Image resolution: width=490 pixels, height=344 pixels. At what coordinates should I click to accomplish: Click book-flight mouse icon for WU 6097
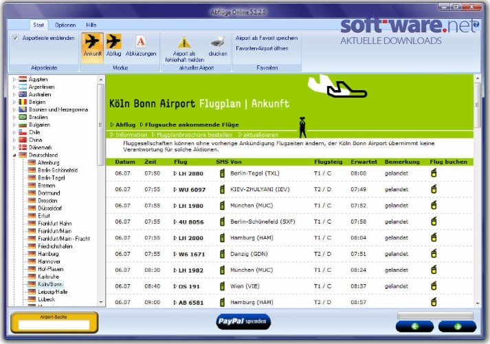coord(434,189)
